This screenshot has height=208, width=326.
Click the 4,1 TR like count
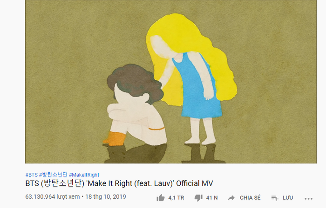coord(176,198)
